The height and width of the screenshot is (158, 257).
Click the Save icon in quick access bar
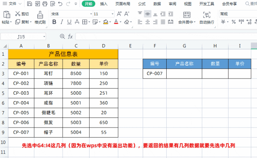click(29, 4)
